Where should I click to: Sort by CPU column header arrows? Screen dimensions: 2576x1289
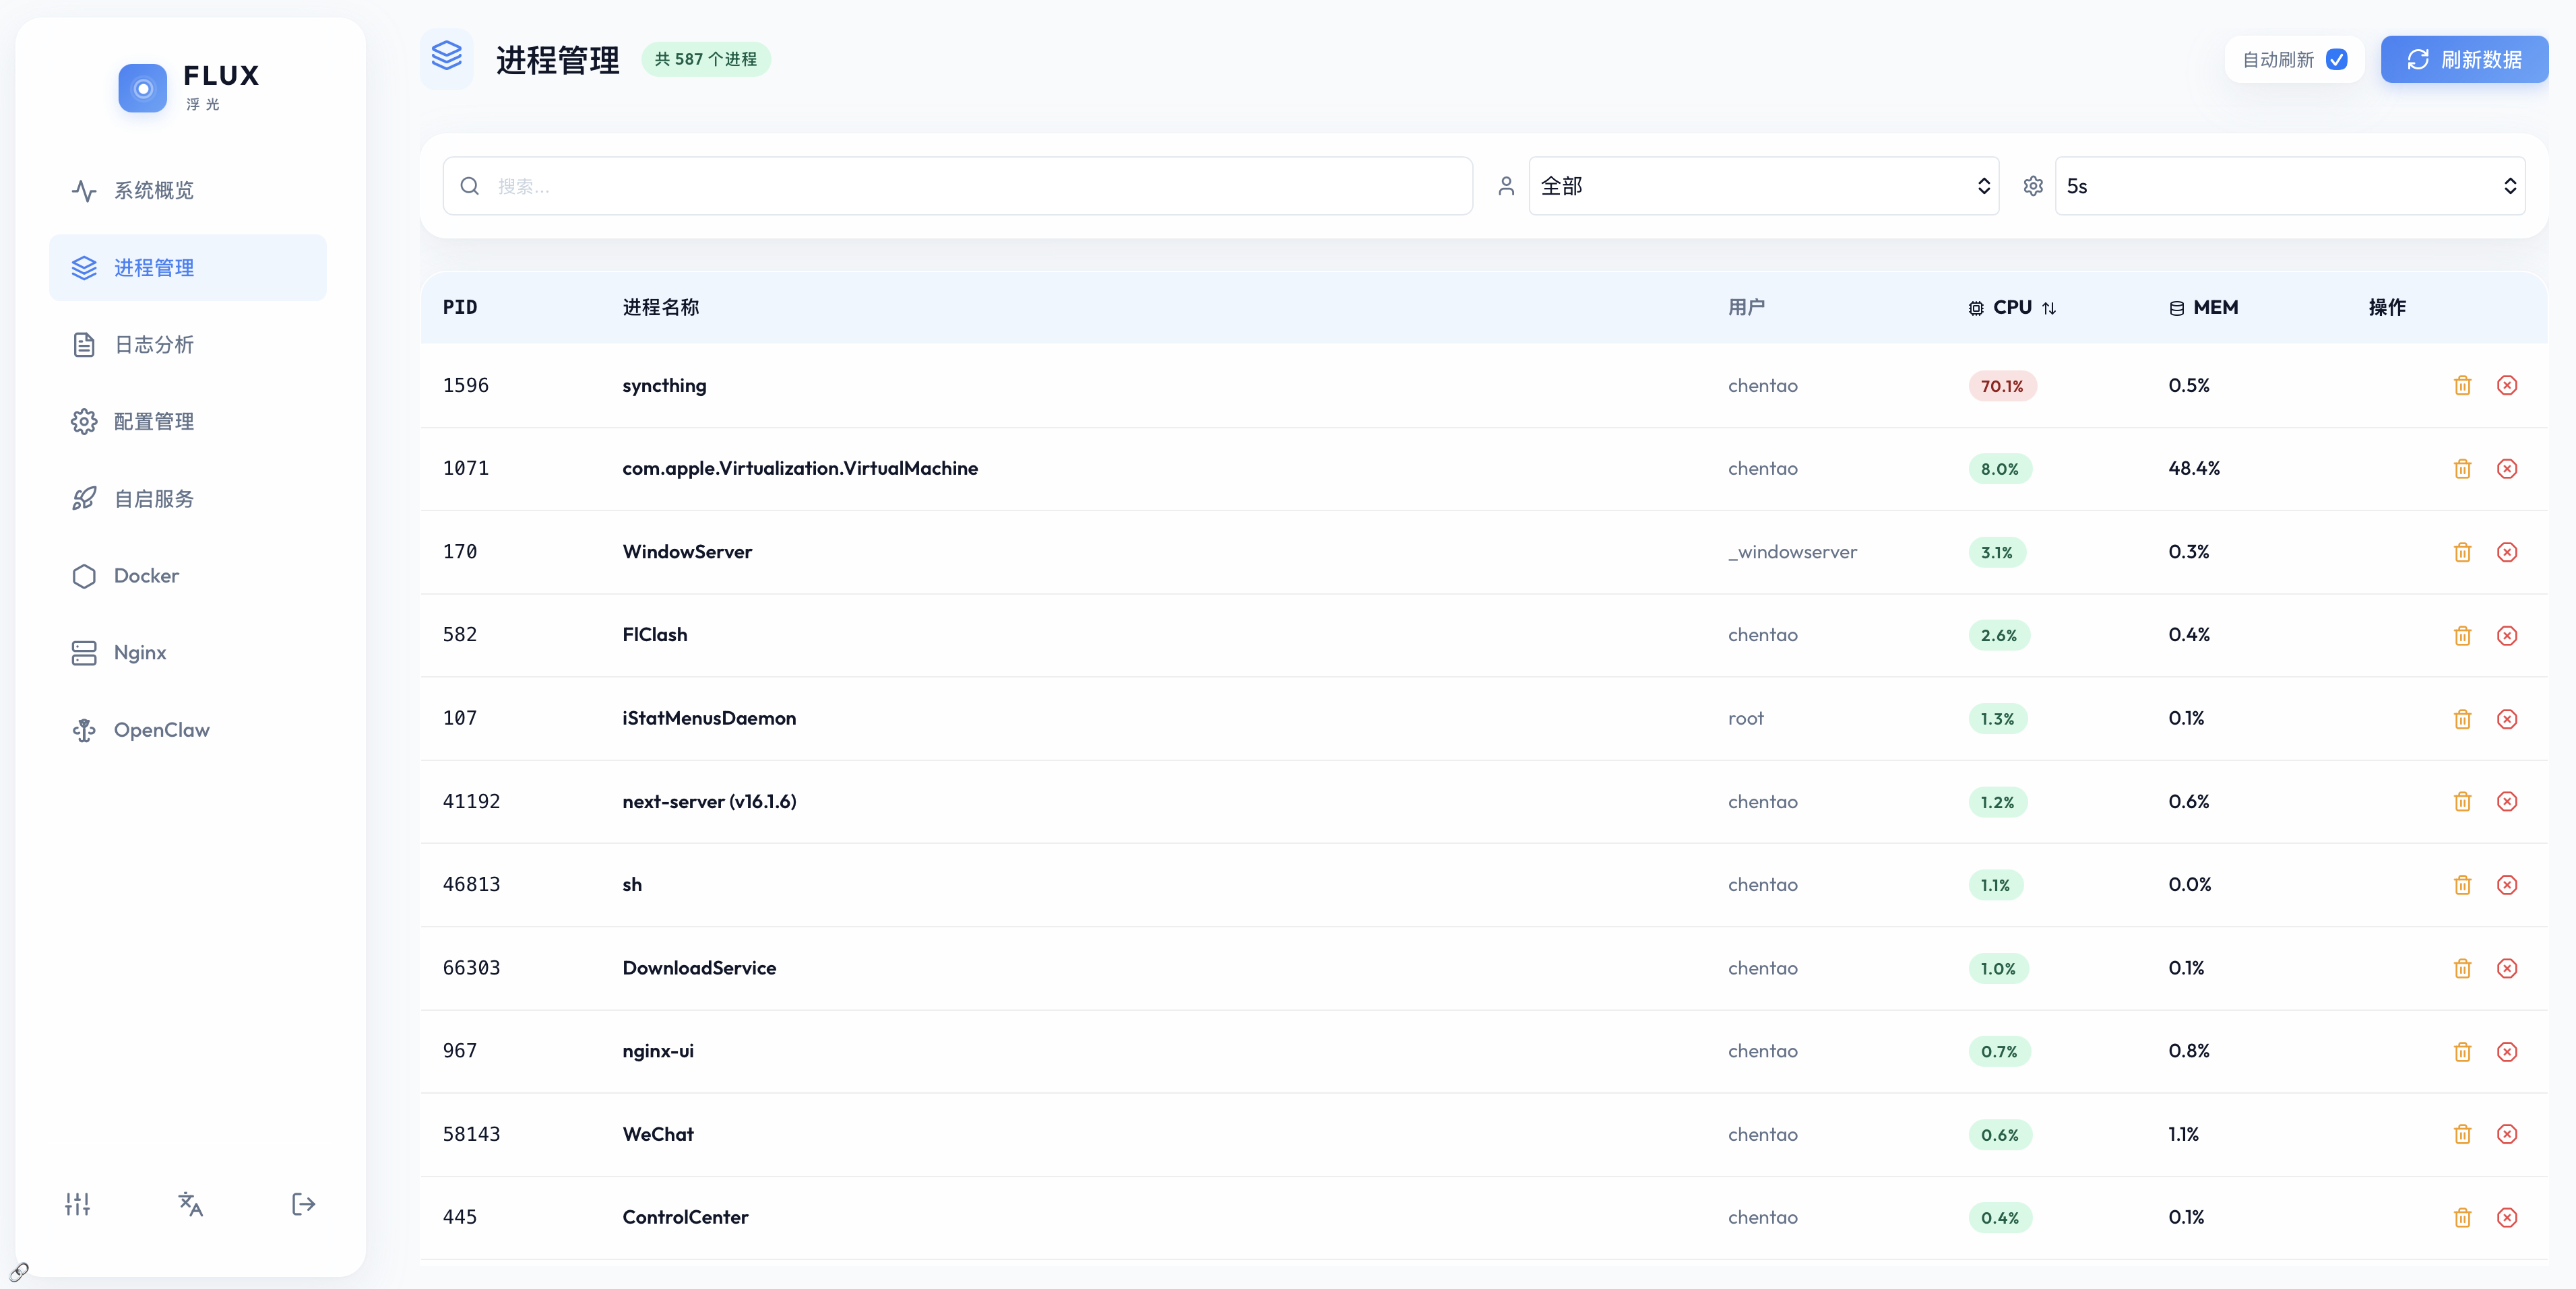click(x=2049, y=308)
